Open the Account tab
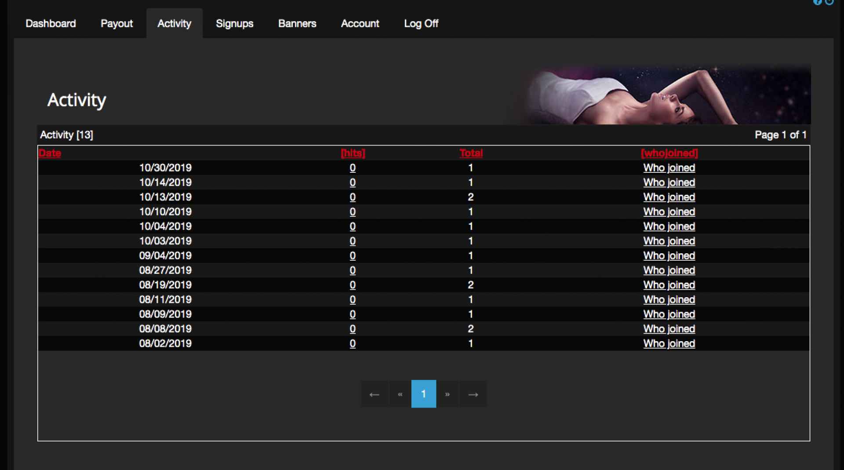844x470 pixels. click(x=360, y=23)
